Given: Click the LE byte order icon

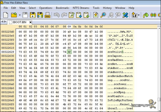Looking at the screenshot, I should point(135,15).
